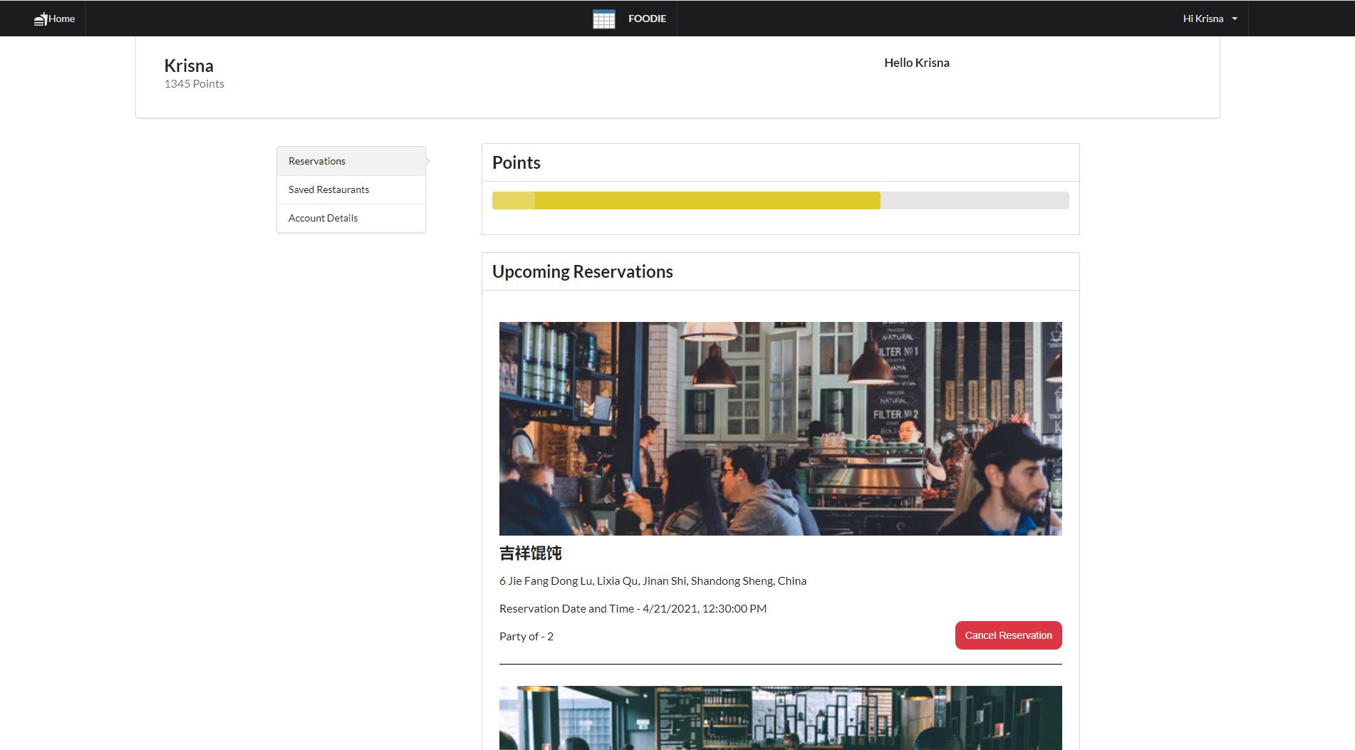The height and width of the screenshot is (750, 1355).
Task: Click the Jie Fang Dong Lu address
Action: coord(653,581)
